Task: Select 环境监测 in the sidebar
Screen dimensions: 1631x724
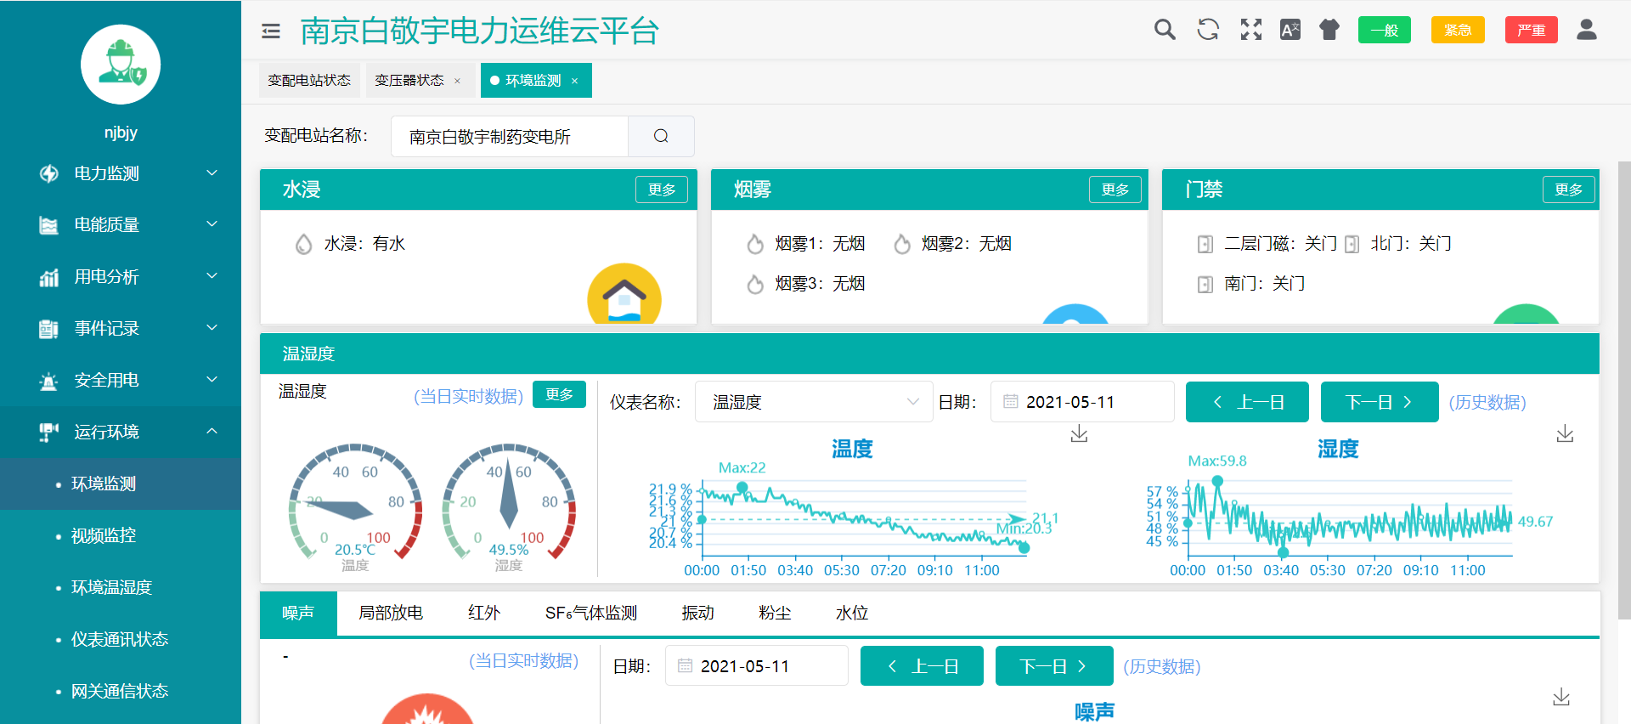Action: pos(121,484)
